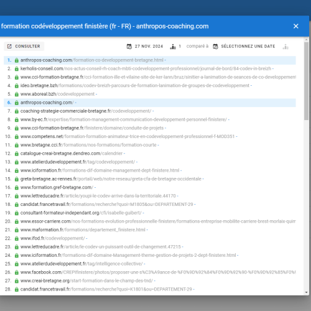Open result 25 atelierdudeveloppement.fr intelligence-collective link

point(81,264)
